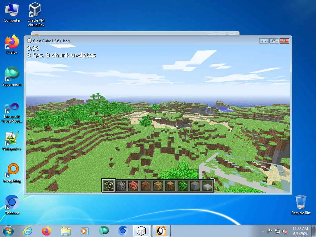Select the cobblestone block in hotbar
This screenshot has width=316, height=237.
pos(121,185)
